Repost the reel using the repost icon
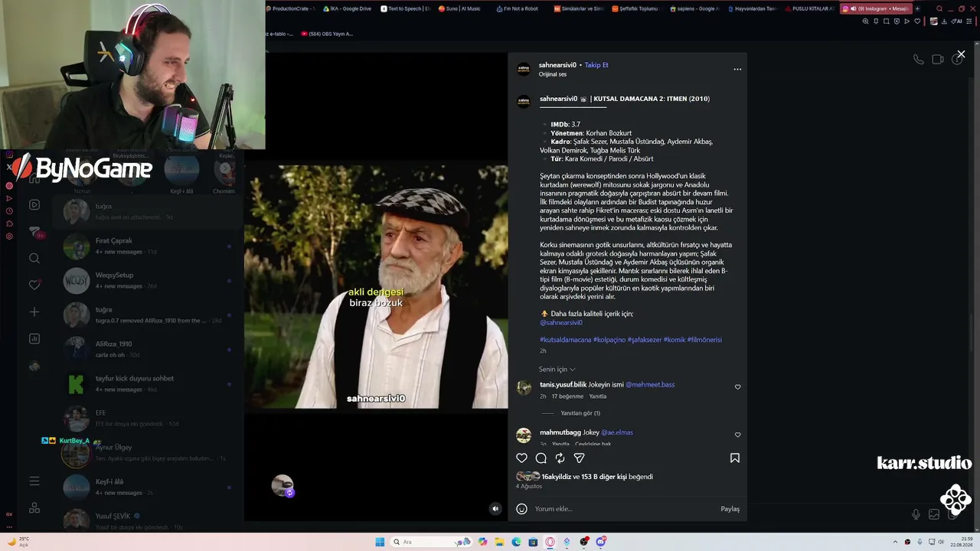This screenshot has width=980, height=551. click(560, 458)
